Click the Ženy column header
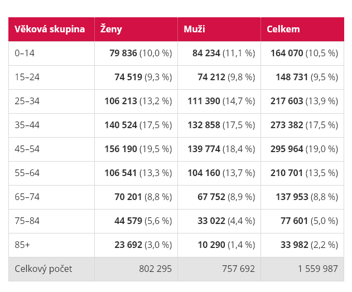The height and width of the screenshot is (292, 352). (111, 30)
